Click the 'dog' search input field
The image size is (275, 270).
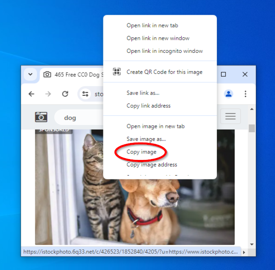(x=78, y=117)
